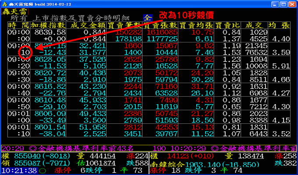
Task: Click the 轟天雷 logo label
Action: [x=15, y=11]
